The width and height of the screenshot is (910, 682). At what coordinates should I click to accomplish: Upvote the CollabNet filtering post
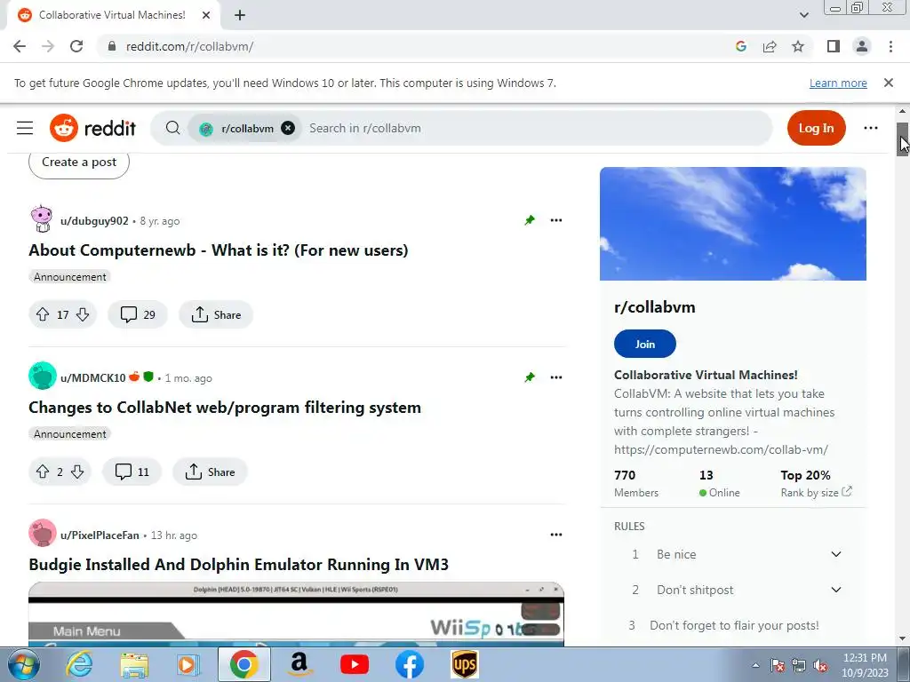tap(43, 472)
